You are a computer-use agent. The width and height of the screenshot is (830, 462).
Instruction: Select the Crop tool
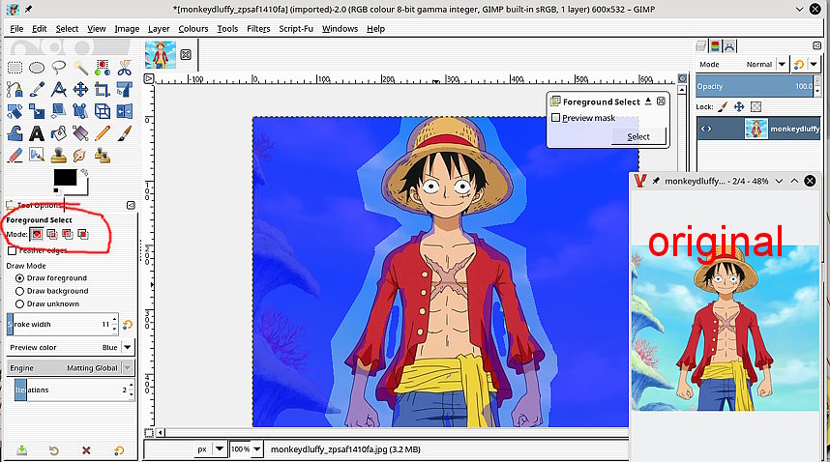pyautogui.click(x=103, y=89)
